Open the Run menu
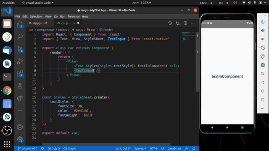269x151 pixels. [63, 16]
